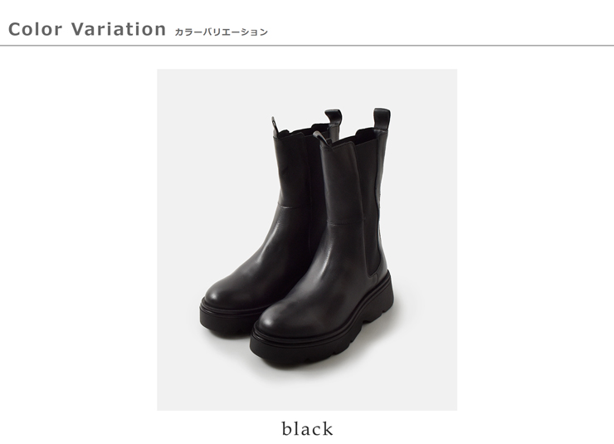Click the "Color Variation" heading
Screen dimensions: 614x444
click(87, 29)
